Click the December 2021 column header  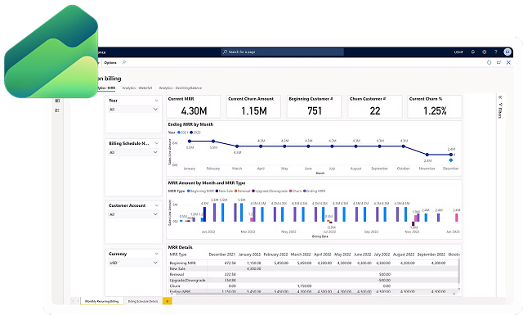pyautogui.click(x=221, y=254)
